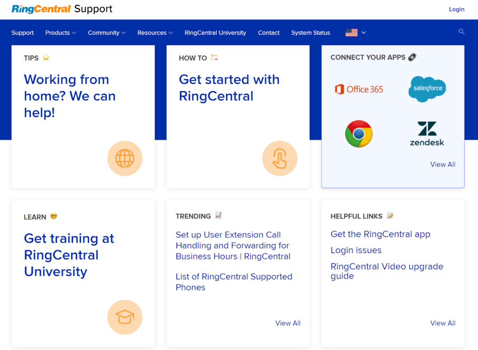Click the graduation cap icon in Learn card

125,317
